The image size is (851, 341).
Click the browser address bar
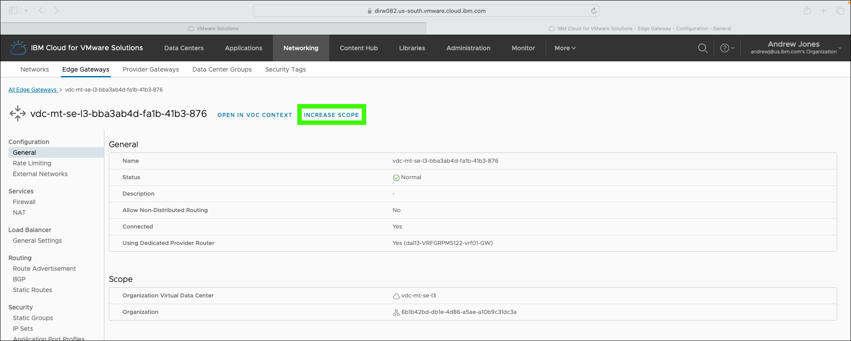(x=426, y=11)
